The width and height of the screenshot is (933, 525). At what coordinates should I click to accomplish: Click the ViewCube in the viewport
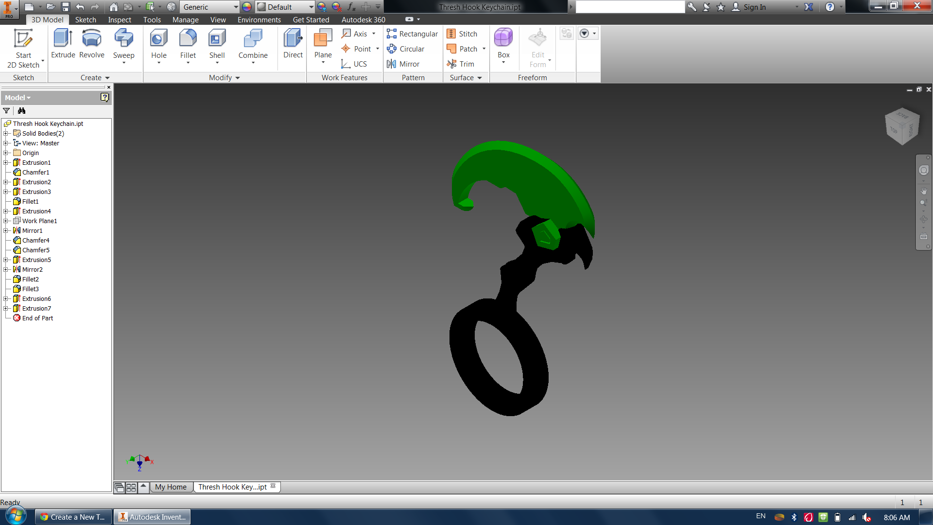[x=902, y=126]
